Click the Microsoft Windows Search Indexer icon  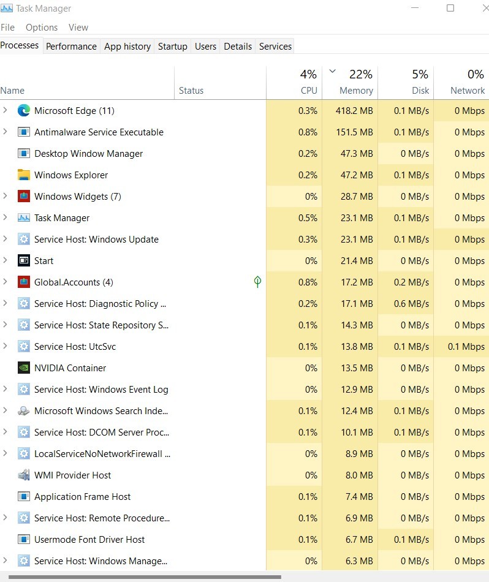coord(24,411)
